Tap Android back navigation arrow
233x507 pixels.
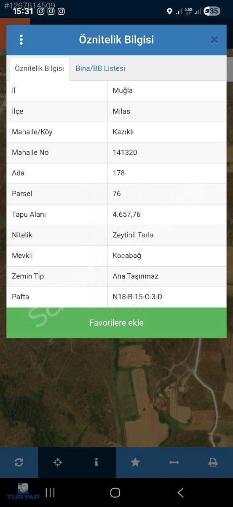pos(180,493)
